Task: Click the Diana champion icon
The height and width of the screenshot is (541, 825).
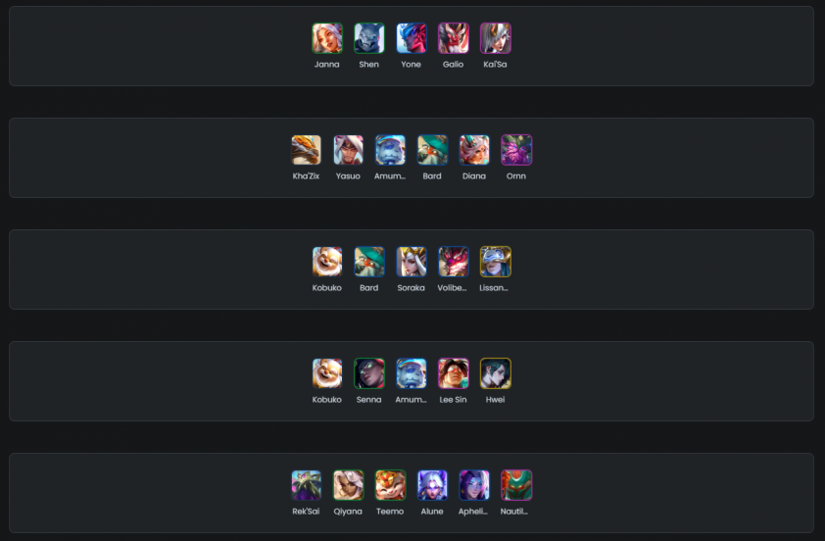Action: click(474, 150)
